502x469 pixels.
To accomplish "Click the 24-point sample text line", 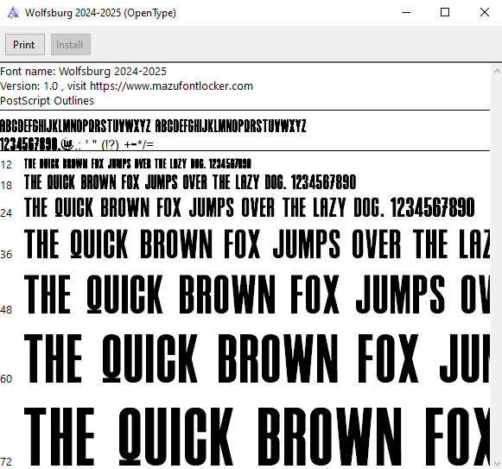I will pos(250,207).
